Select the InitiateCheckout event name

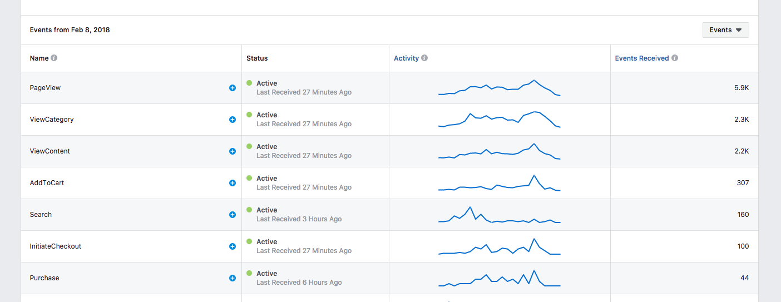56,246
